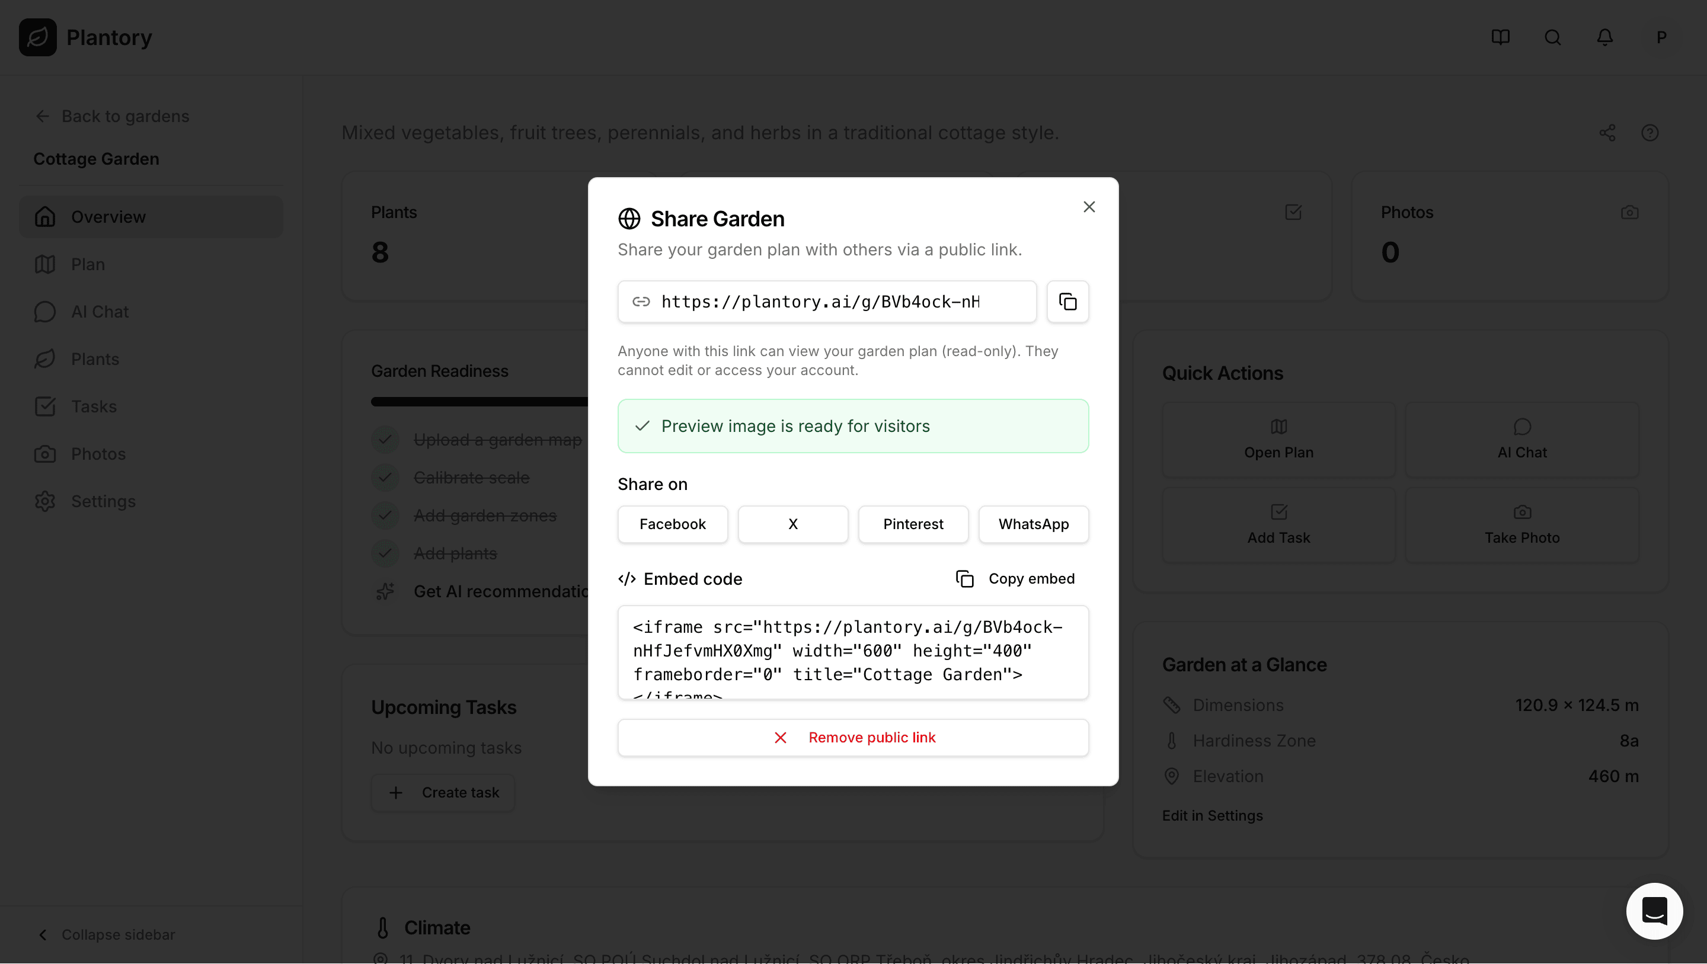This screenshot has width=1707, height=964.
Task: Open the documentation book icon in top bar
Action: click(1500, 37)
